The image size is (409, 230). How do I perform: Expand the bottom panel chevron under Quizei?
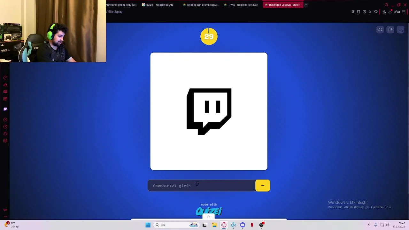coord(209,217)
